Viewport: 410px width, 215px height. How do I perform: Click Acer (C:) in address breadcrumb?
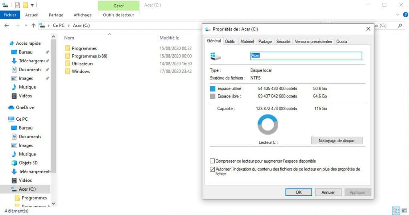[81, 25]
